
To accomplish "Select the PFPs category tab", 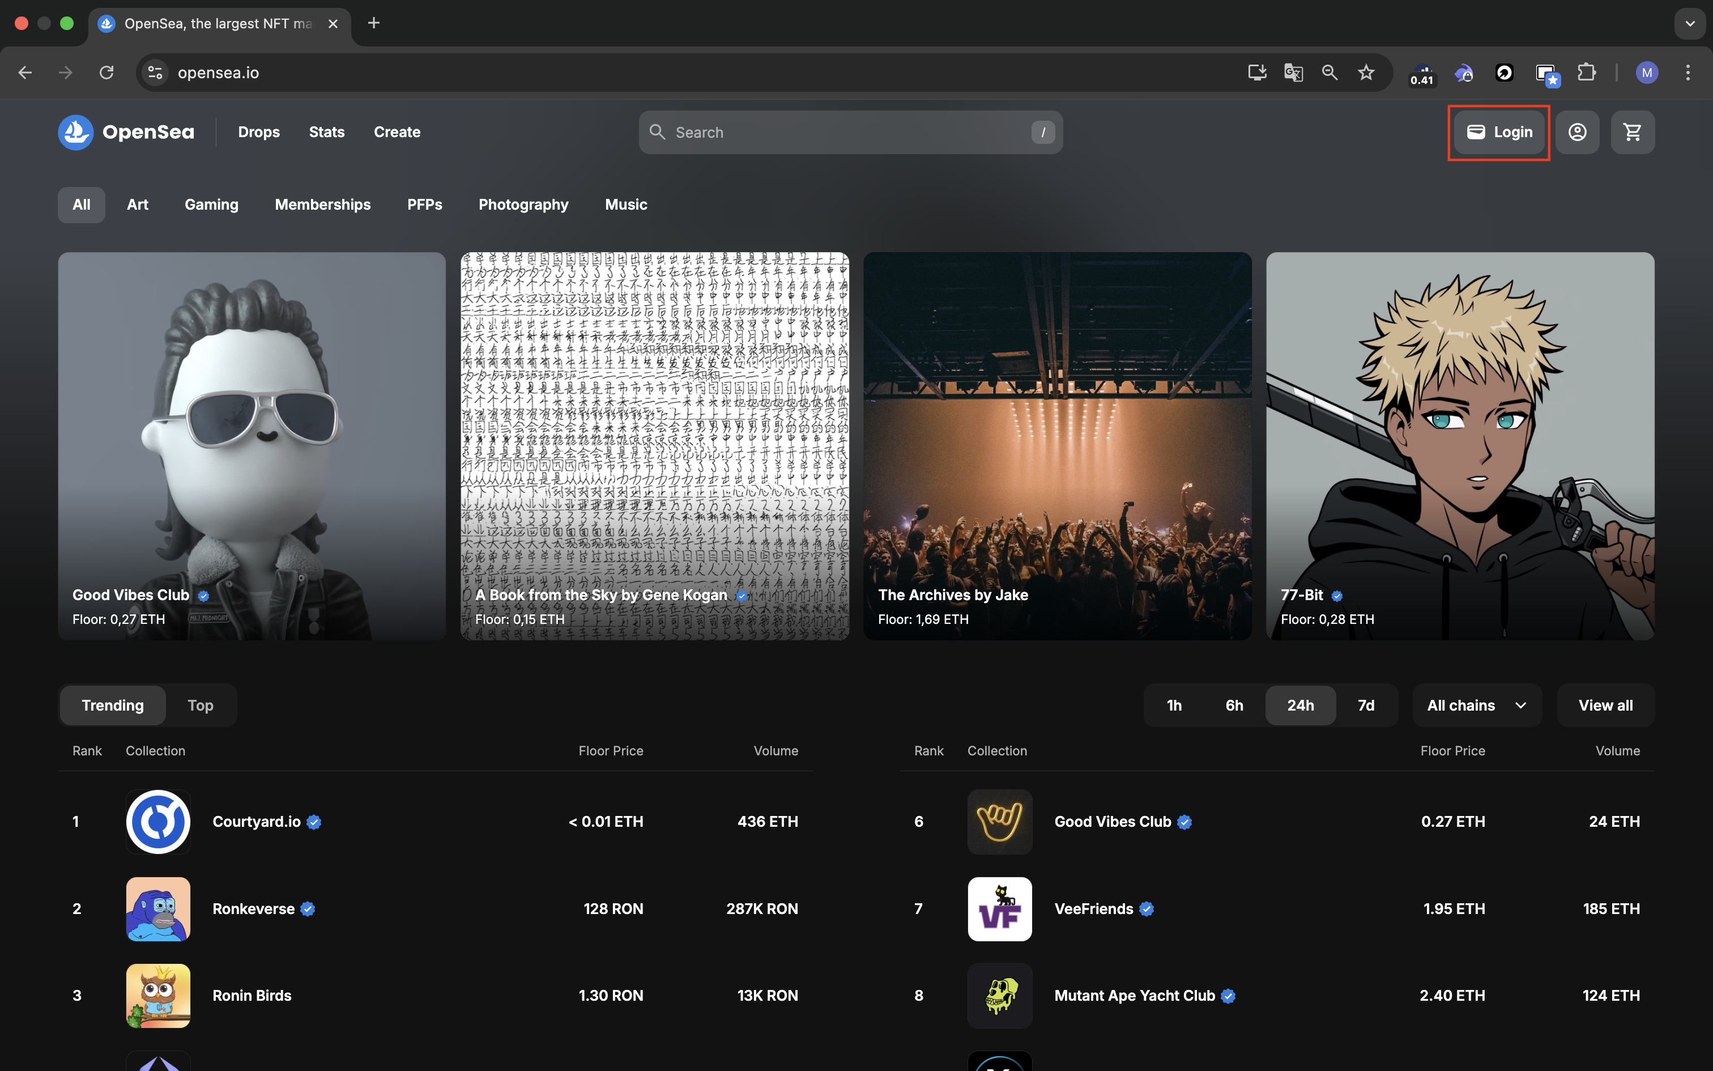I will [425, 205].
